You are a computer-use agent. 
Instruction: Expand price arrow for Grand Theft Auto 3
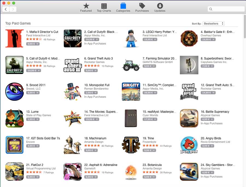tap(96, 71)
